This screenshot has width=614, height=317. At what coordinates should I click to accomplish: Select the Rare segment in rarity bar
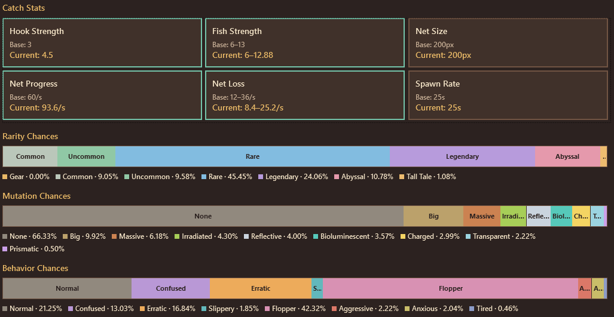pos(252,156)
